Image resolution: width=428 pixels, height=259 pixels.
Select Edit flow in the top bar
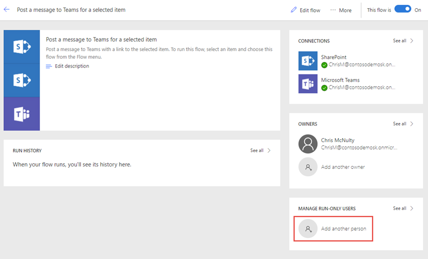tap(310, 10)
